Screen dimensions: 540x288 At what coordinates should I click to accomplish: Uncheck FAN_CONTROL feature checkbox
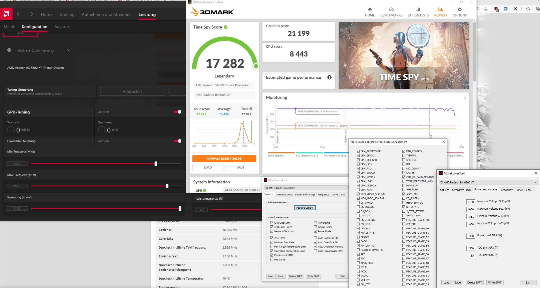click(x=404, y=151)
